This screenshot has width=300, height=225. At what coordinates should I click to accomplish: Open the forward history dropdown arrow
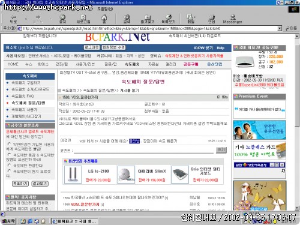coord(50,19)
